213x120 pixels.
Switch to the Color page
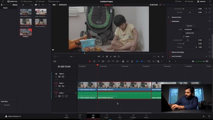[120, 116]
